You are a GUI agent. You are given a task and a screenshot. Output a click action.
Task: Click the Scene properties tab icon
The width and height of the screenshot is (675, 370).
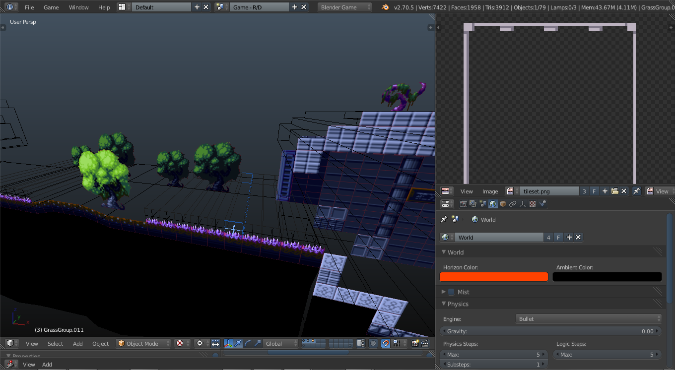click(483, 204)
